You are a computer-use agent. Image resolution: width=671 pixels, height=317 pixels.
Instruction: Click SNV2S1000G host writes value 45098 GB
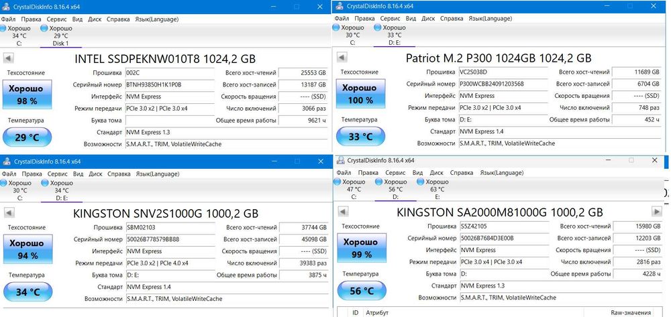(305, 239)
